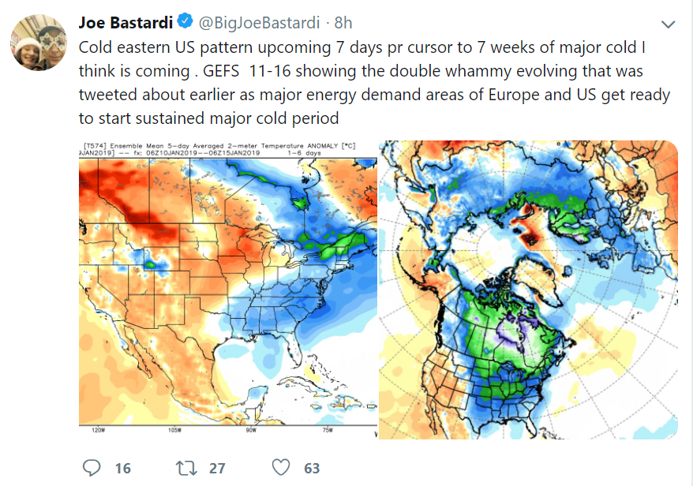Expand the tweet options chevron

point(668,23)
